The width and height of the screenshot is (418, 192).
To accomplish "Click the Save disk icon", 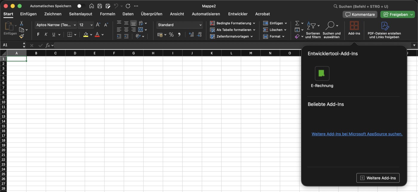I will [100, 6].
